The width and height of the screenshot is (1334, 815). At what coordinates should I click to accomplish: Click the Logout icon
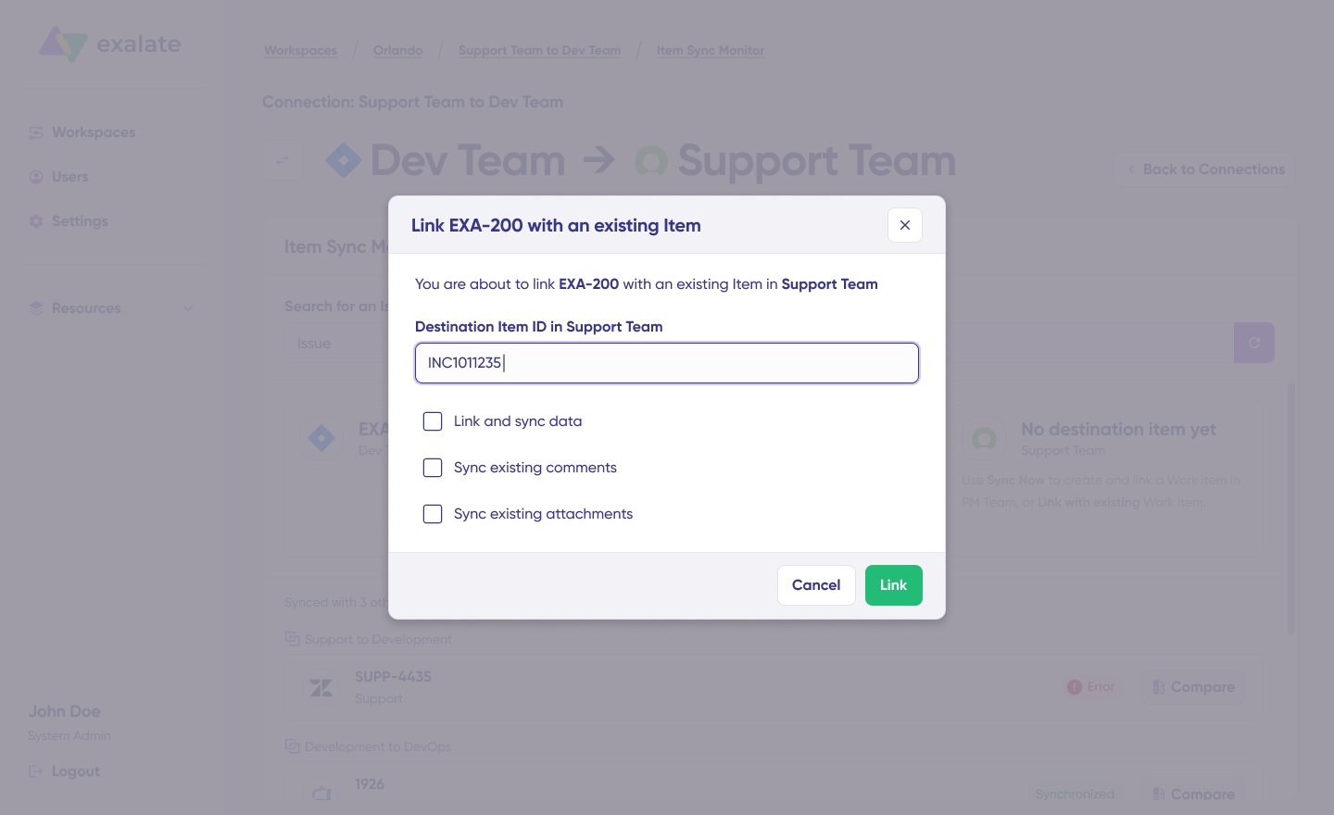(x=36, y=771)
